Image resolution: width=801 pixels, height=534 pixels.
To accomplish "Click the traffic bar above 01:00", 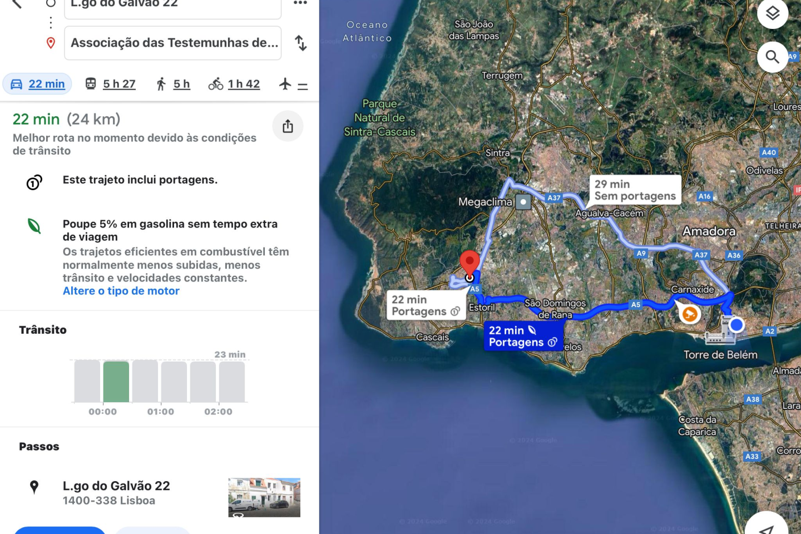I will [x=174, y=382].
